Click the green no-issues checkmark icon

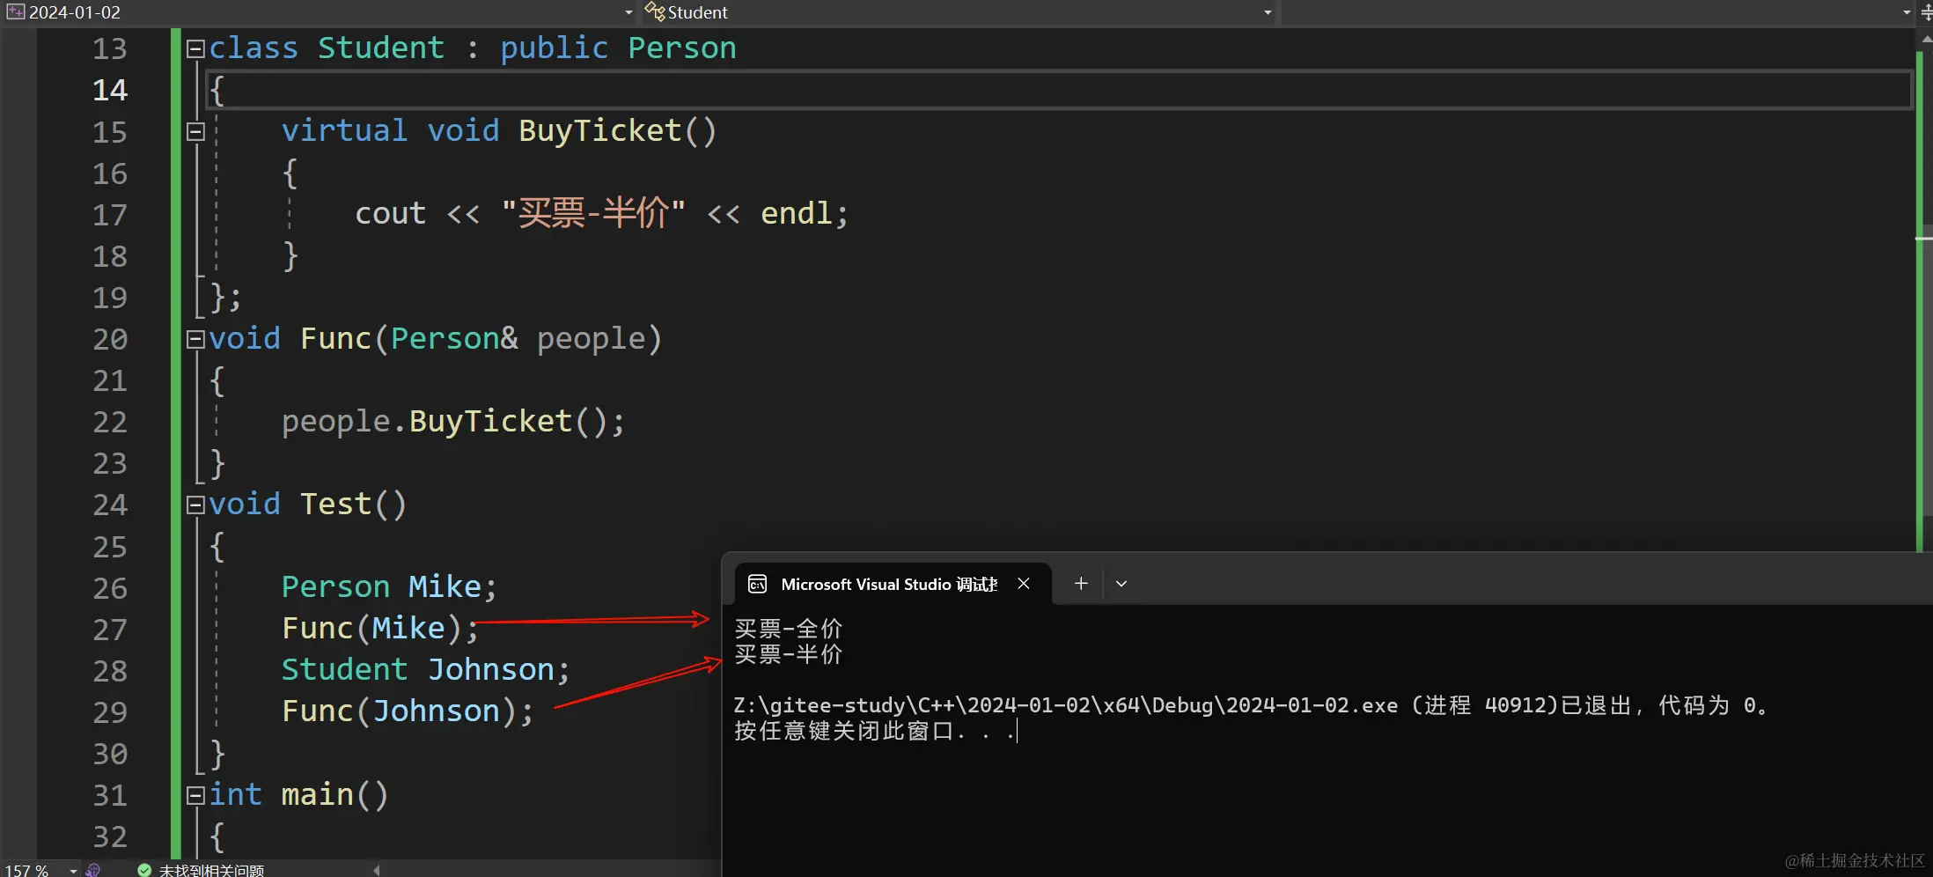click(144, 870)
